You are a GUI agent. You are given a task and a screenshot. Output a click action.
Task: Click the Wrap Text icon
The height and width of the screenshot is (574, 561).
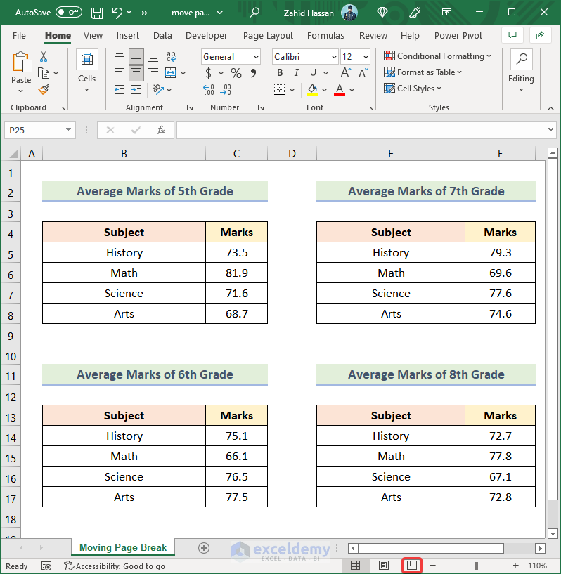point(172,56)
